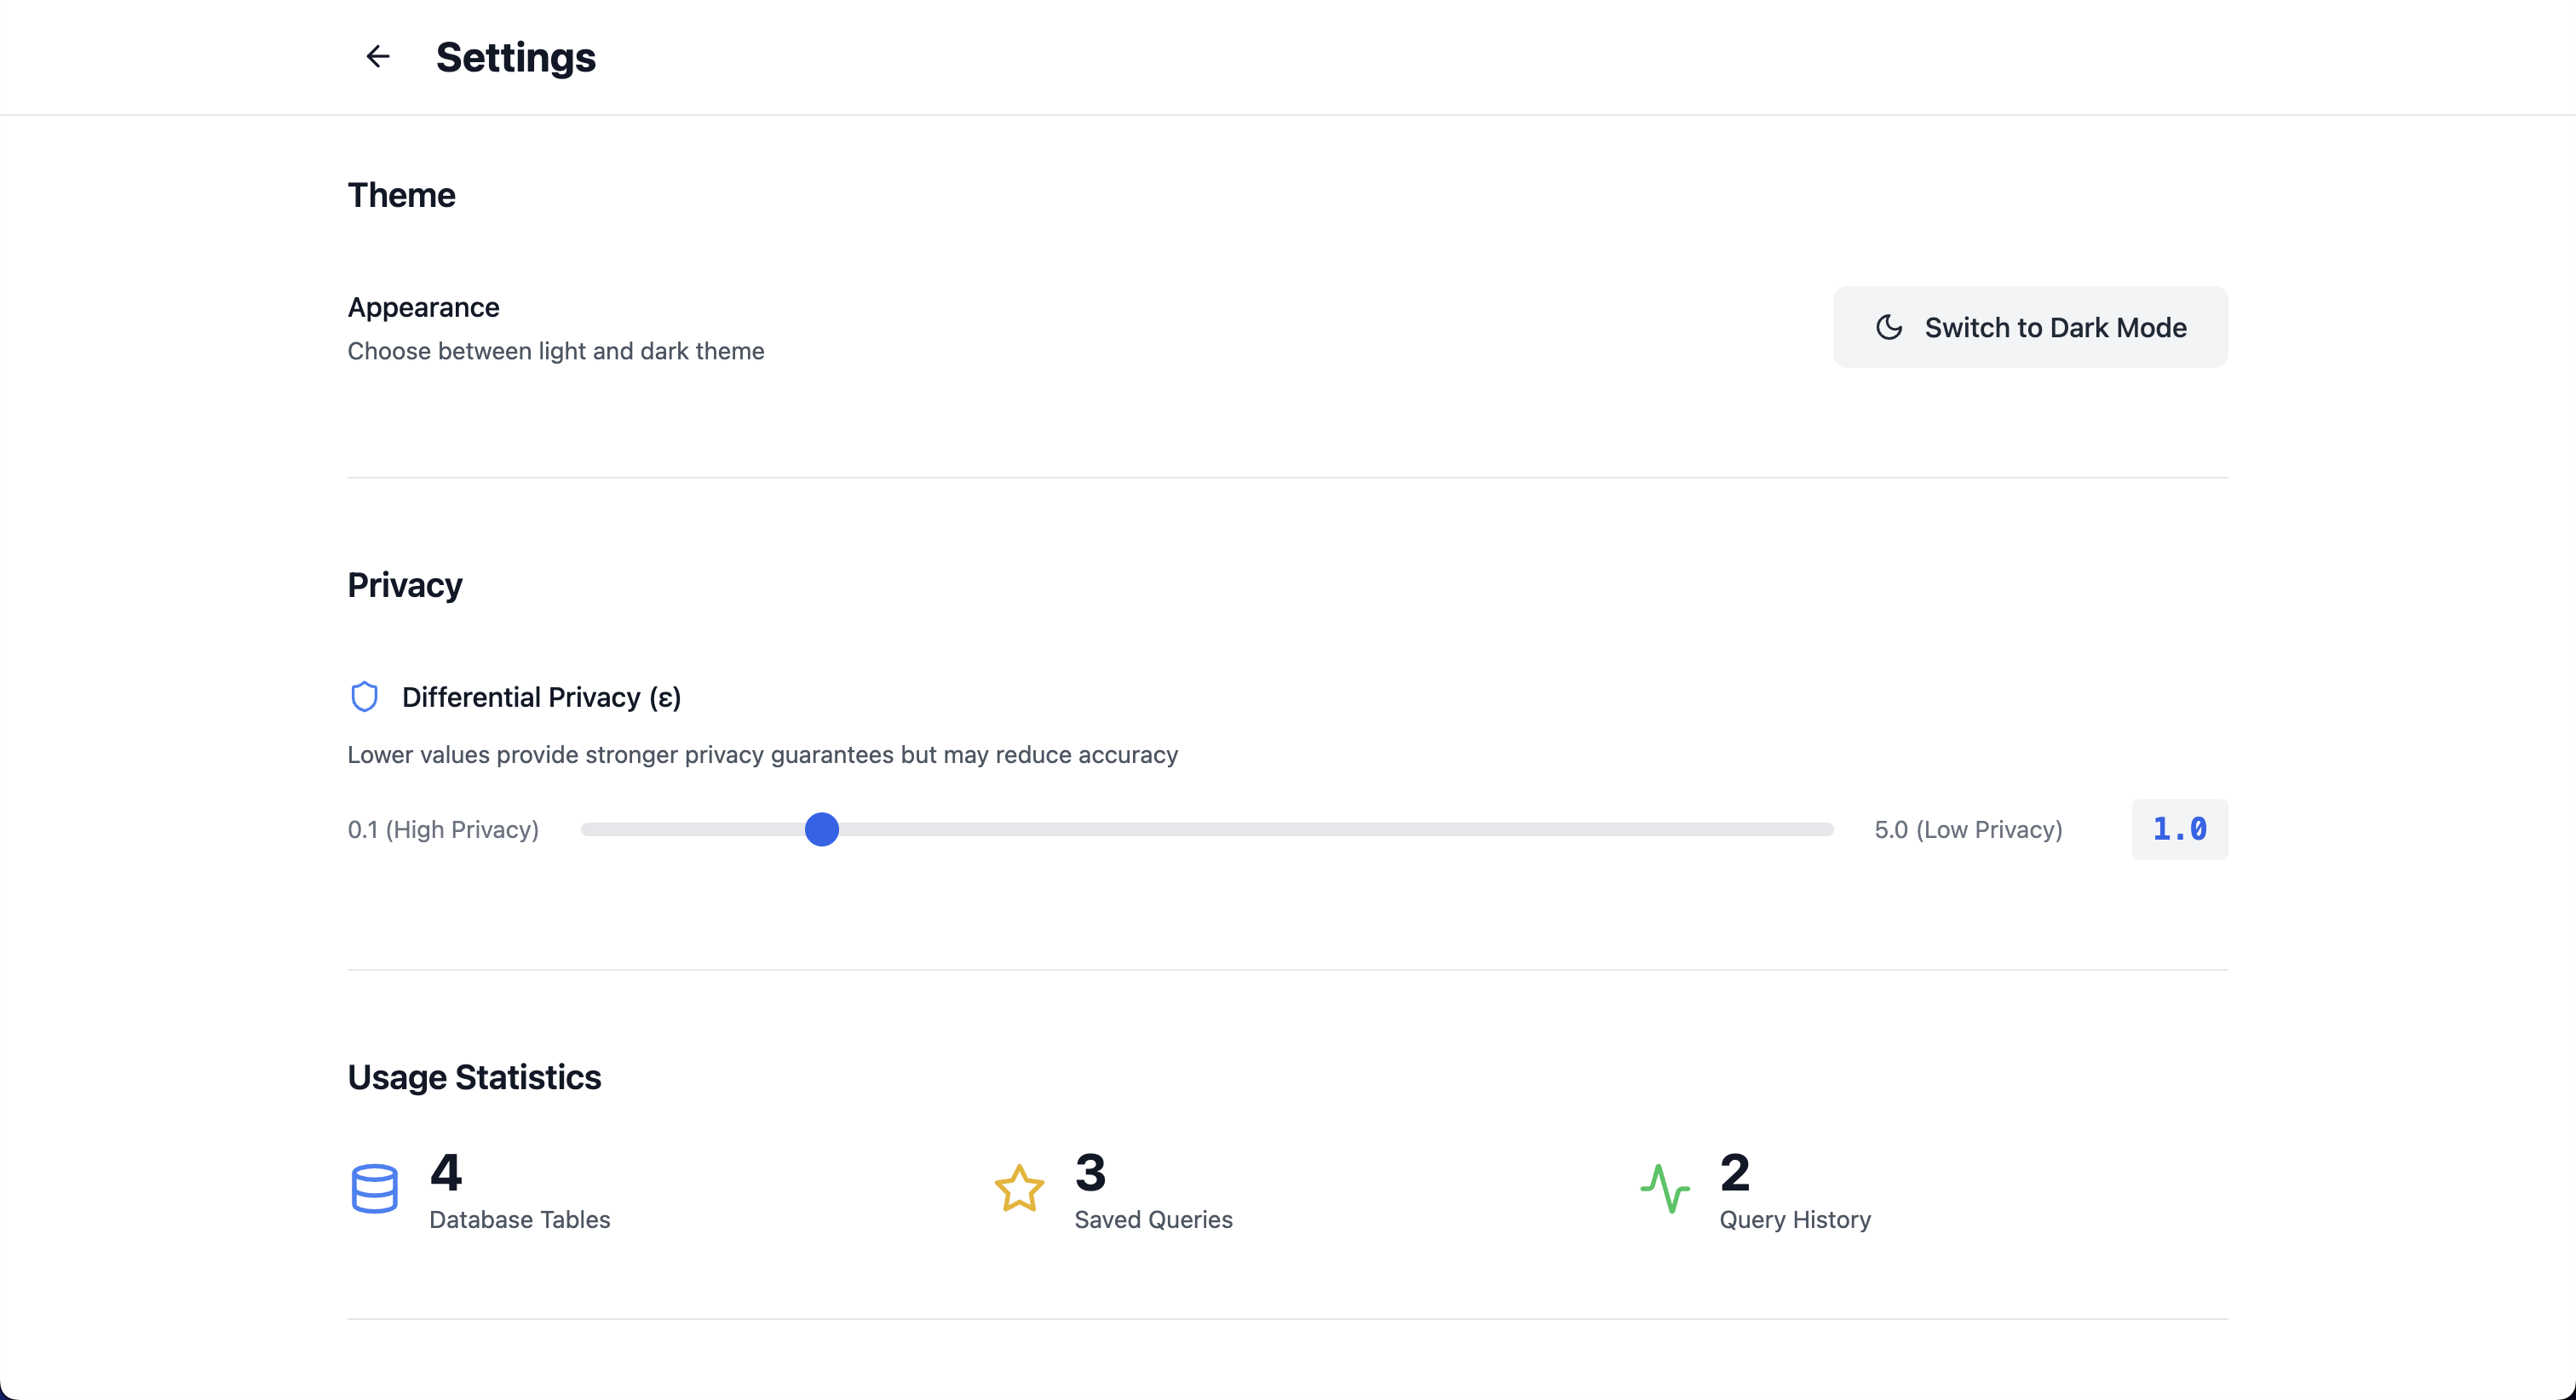Viewport: 2576px width, 1400px height.
Task: Click the Differential Privacy (ε) label
Action: pos(541,697)
